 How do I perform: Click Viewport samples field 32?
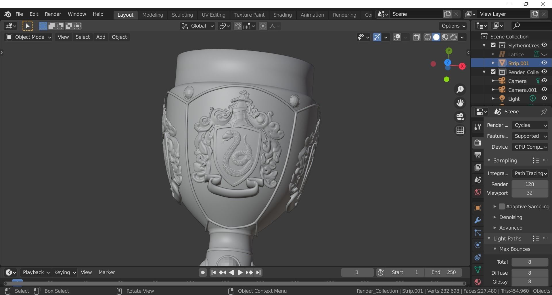pyautogui.click(x=530, y=193)
